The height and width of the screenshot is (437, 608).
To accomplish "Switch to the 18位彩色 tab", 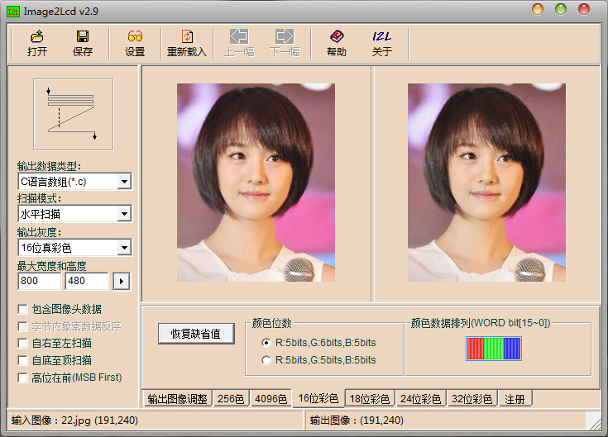I will tap(369, 399).
